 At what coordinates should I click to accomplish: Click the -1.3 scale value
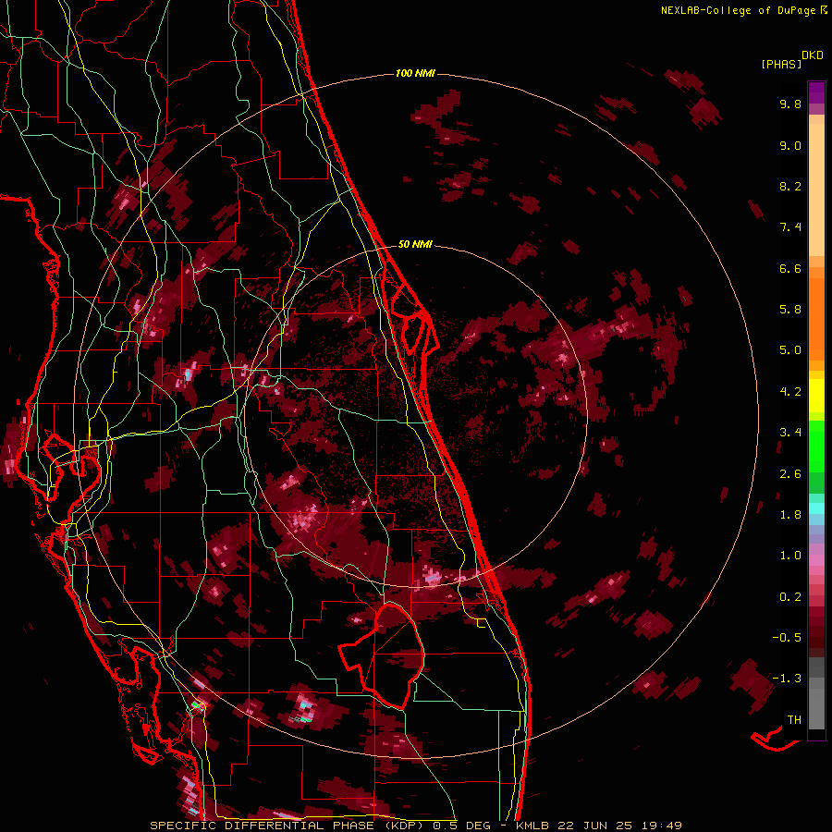pyautogui.click(x=787, y=679)
